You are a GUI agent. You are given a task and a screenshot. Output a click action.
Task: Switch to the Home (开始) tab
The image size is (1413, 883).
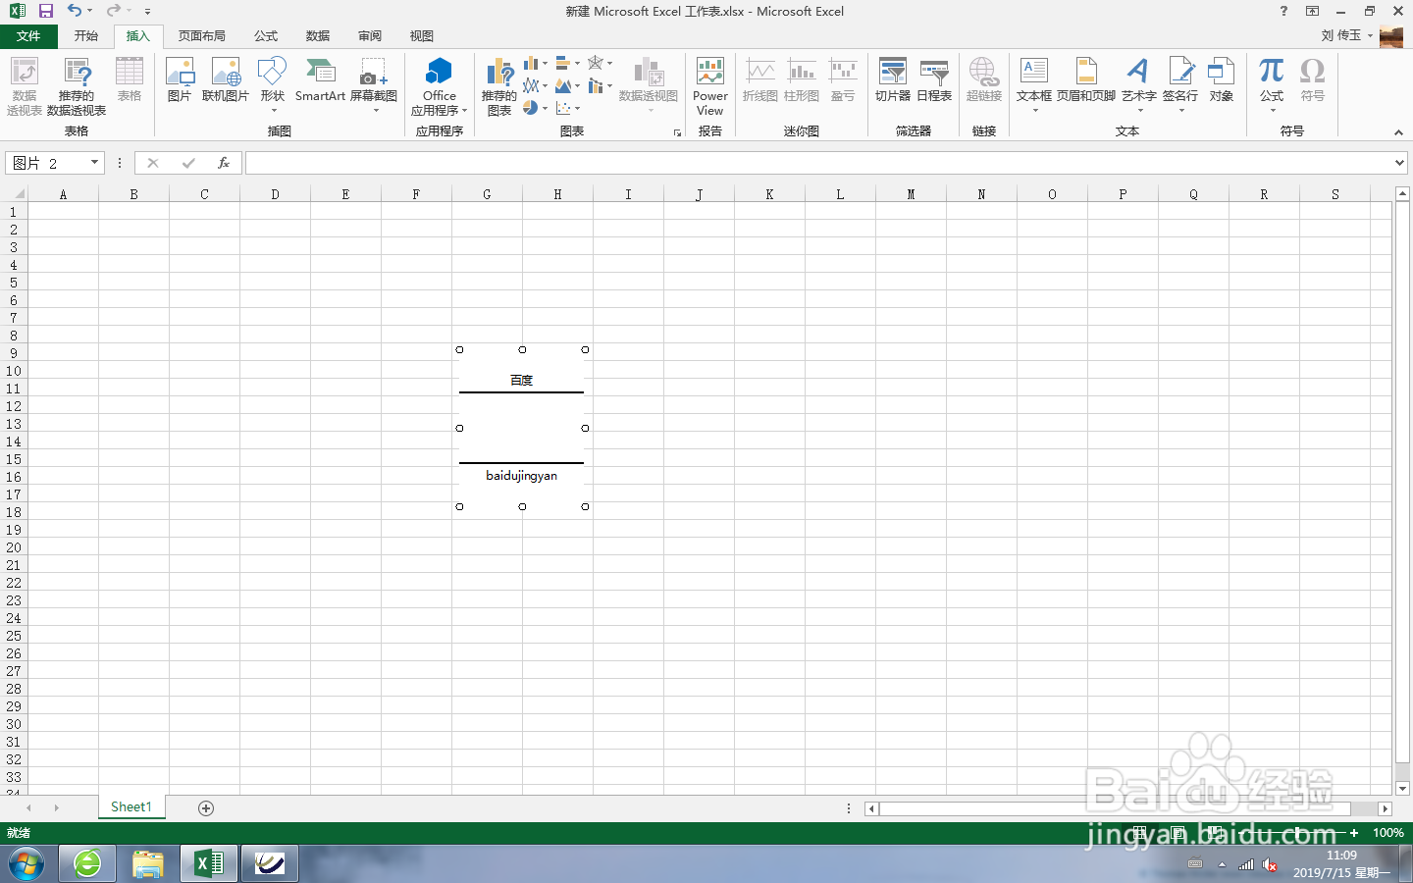click(86, 36)
